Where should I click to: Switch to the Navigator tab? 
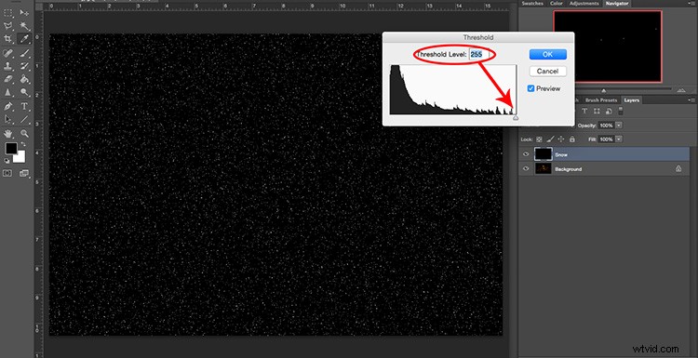pyautogui.click(x=616, y=4)
